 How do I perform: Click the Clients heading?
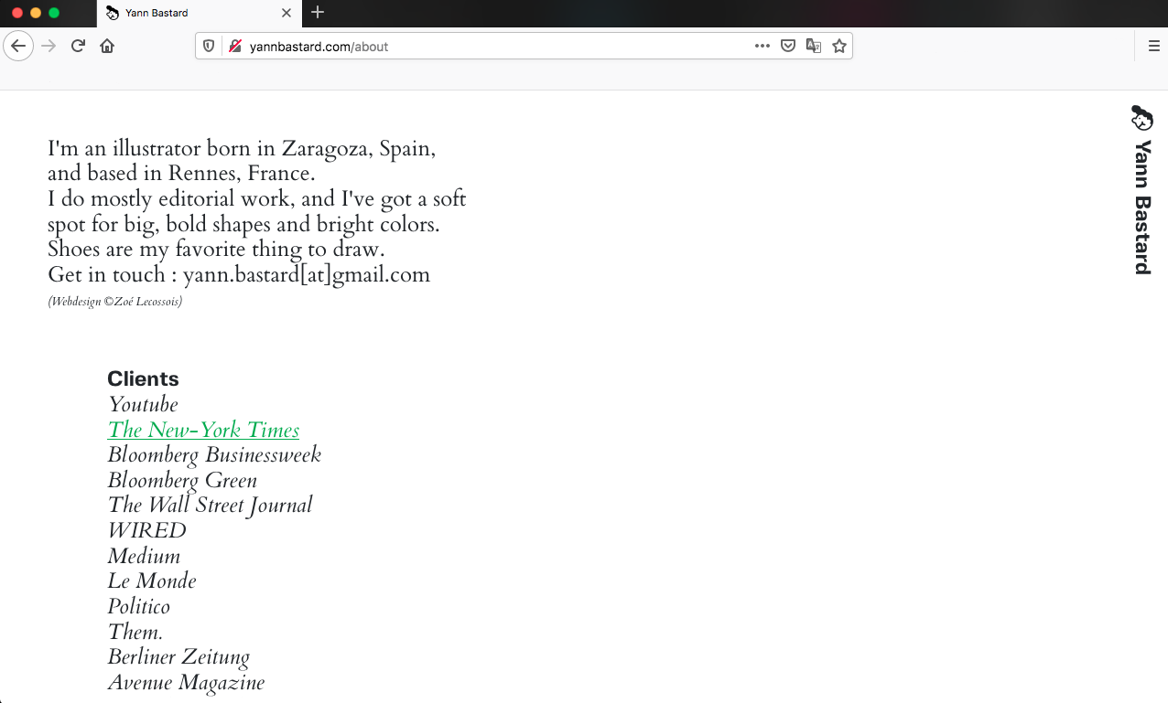tap(143, 378)
